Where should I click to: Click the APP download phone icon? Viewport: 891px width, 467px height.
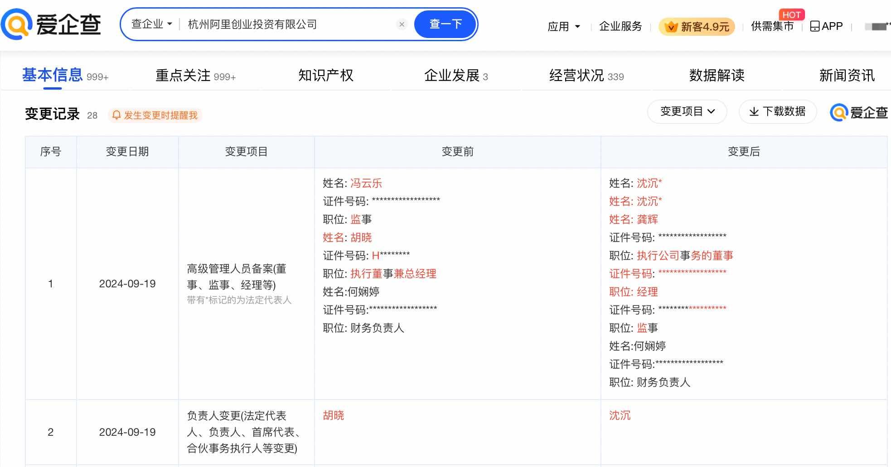[x=815, y=26]
